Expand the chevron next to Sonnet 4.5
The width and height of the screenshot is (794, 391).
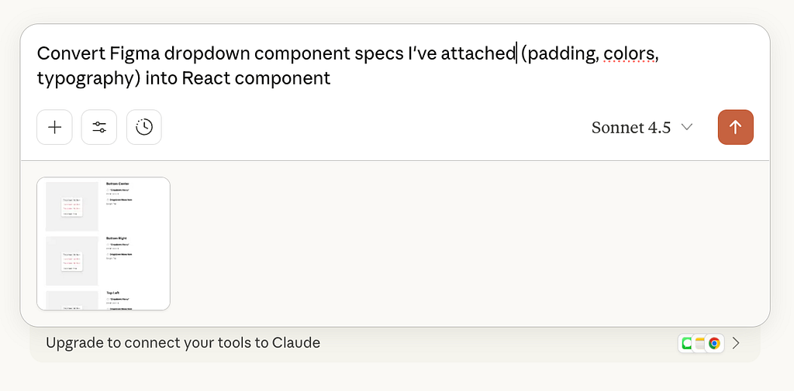[x=686, y=128]
